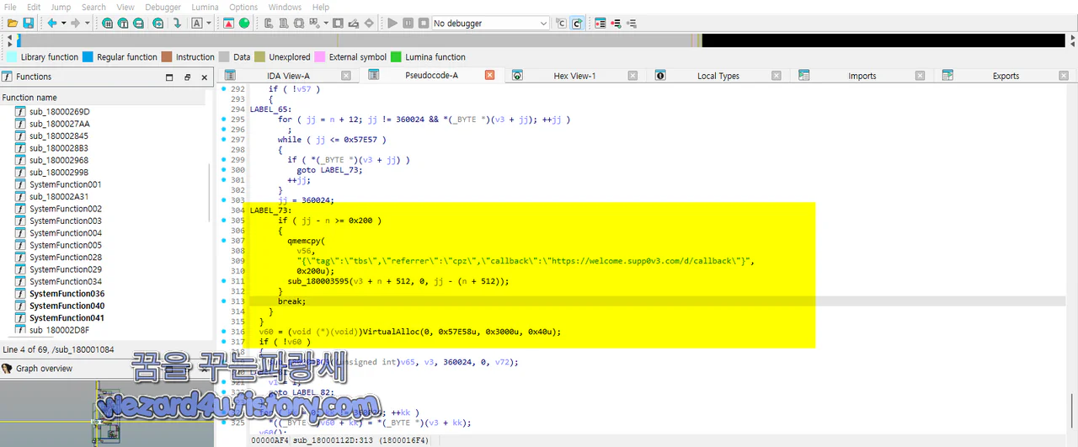The height and width of the screenshot is (447, 1078).
Task: Open the dropdown beside the 'A' search icon
Action: (208, 24)
